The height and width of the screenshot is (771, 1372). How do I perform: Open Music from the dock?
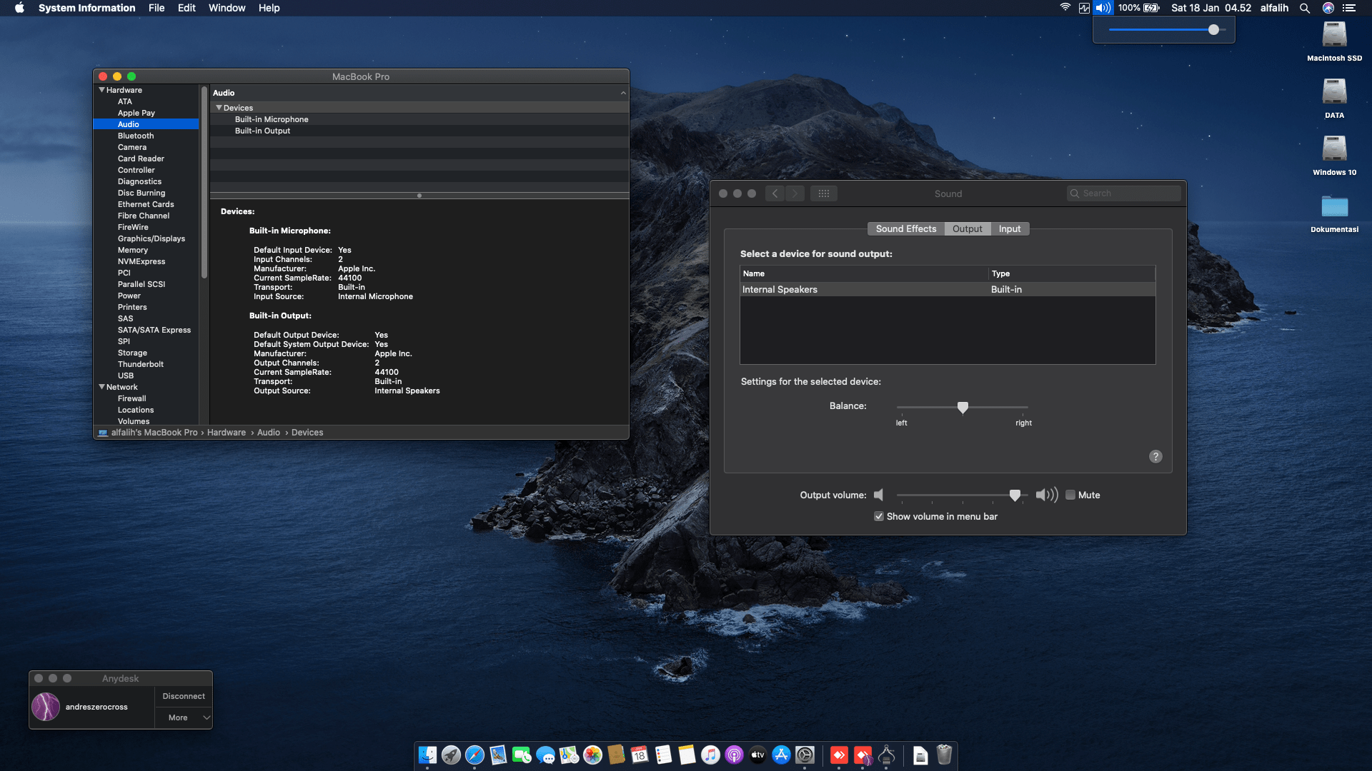(x=710, y=755)
